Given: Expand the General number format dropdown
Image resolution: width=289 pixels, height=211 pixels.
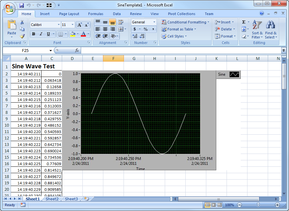Looking at the screenshot, I should pyautogui.click(x=154, y=22).
